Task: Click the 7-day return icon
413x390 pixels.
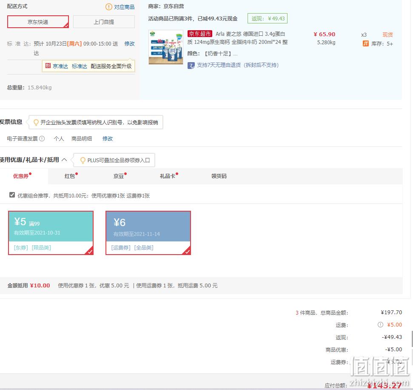Action: (x=191, y=66)
